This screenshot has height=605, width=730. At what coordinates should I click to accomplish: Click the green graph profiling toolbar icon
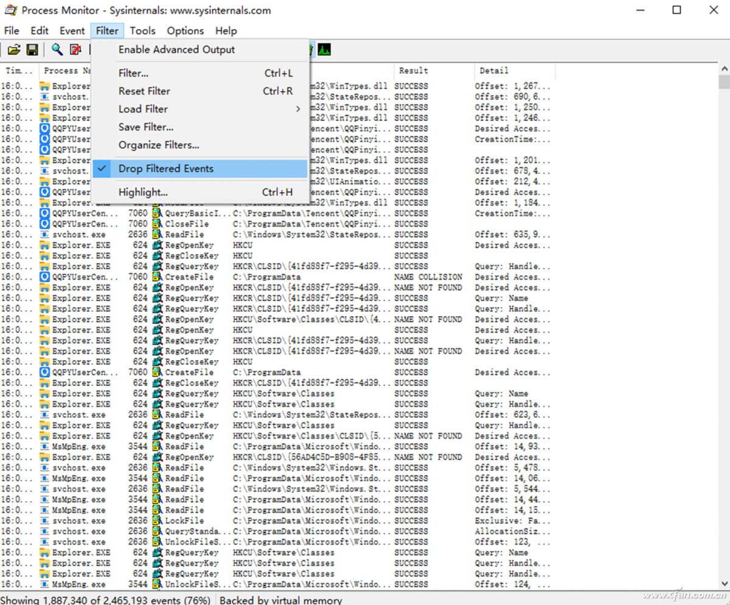point(324,50)
